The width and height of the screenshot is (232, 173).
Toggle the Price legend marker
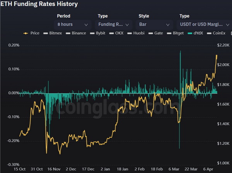point(26,33)
